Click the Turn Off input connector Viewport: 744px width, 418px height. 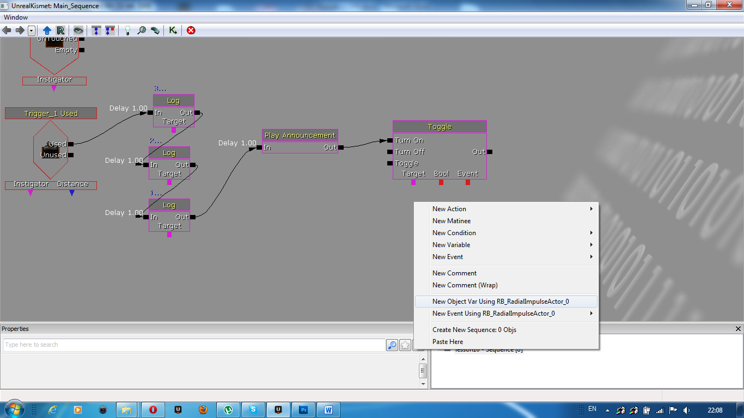pyautogui.click(x=390, y=152)
